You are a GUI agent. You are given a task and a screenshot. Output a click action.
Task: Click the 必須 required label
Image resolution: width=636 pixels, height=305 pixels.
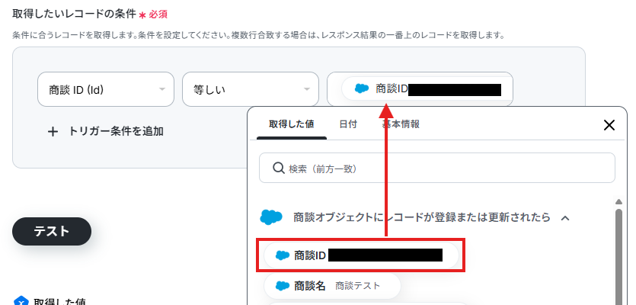pyautogui.click(x=158, y=14)
